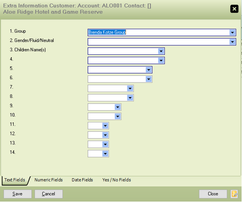242x202 pixels.
Task: Open dropdown arrow for field 8
Action: 130,98
